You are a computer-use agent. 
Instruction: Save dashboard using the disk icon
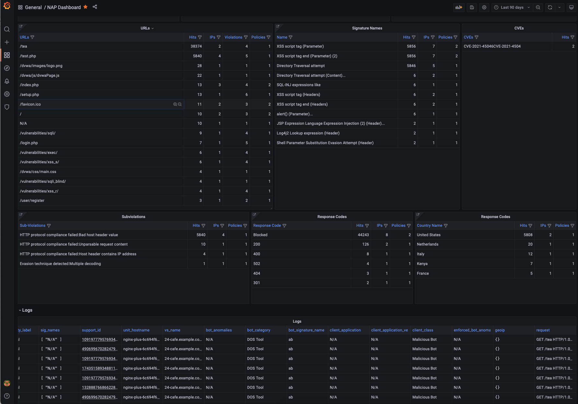coord(472,7)
